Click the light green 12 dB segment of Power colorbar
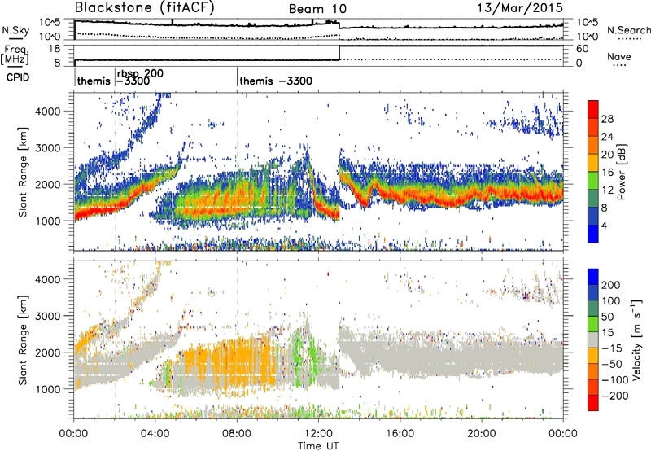 tap(593, 181)
